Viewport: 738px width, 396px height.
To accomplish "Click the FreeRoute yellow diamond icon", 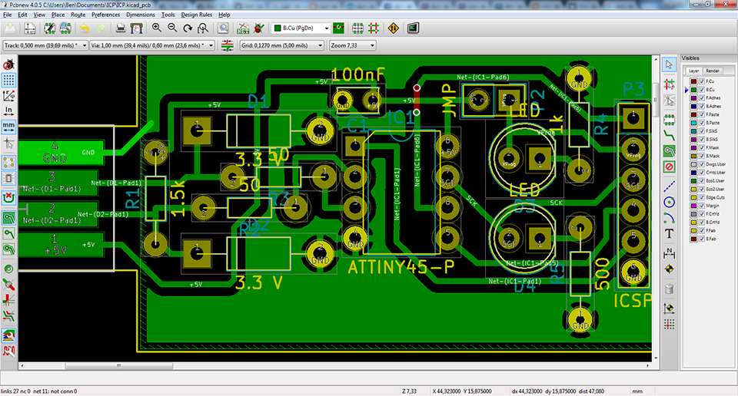I will (x=394, y=28).
